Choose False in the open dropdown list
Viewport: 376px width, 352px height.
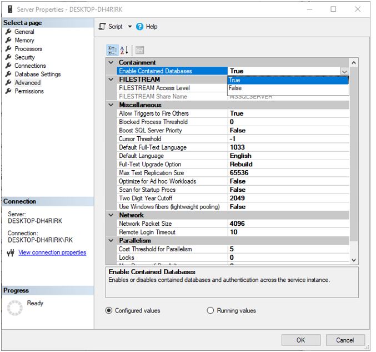click(235, 88)
